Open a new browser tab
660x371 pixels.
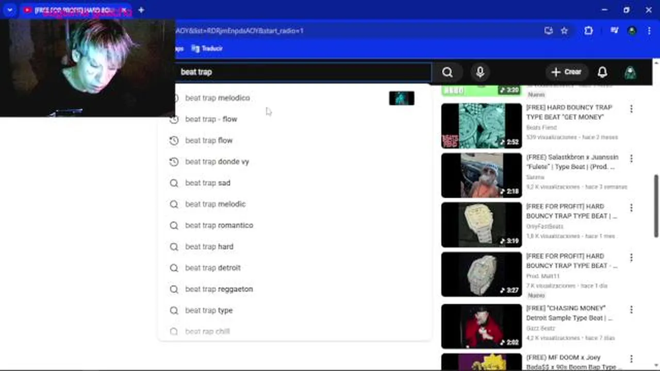(x=141, y=10)
